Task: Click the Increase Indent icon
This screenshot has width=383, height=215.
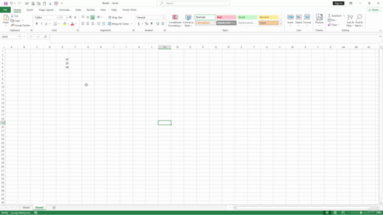Action: 104,24
